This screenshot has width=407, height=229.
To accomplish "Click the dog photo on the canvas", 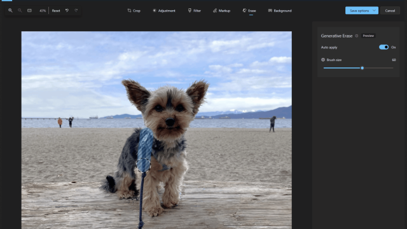I will [156, 130].
